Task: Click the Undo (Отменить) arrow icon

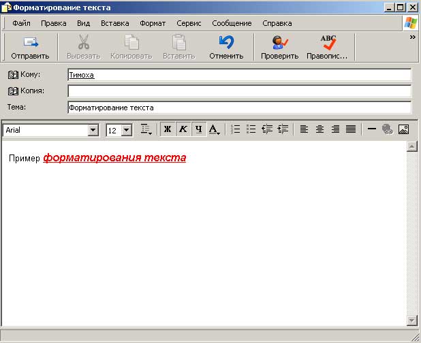Action: [226, 43]
